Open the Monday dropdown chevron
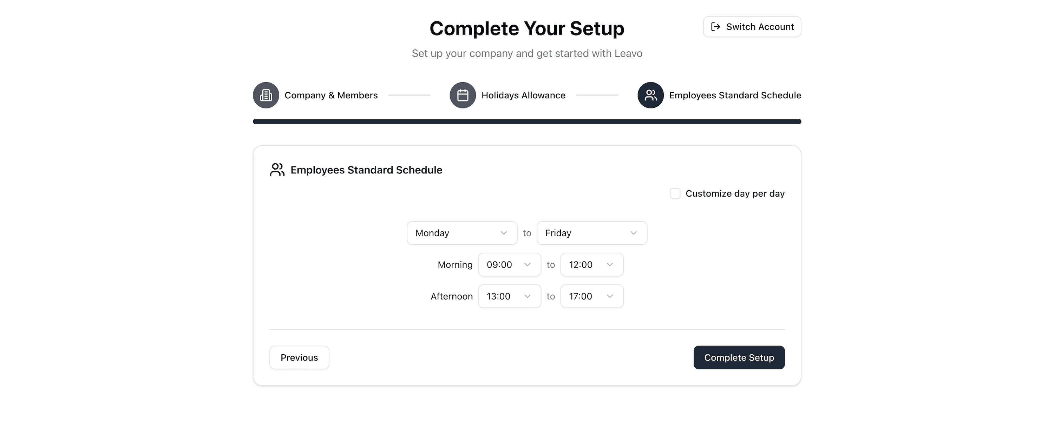Viewport: 1041px width, 448px height. coord(504,233)
